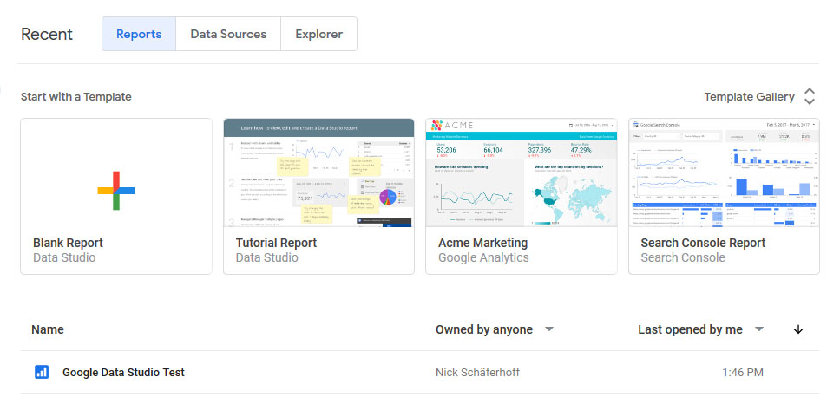Viewport: 840px width, 410px height.
Task: Click the Name column header
Action: pyautogui.click(x=48, y=329)
